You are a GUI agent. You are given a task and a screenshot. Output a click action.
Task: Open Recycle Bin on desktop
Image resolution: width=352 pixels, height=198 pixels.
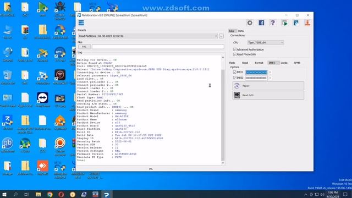7,77
